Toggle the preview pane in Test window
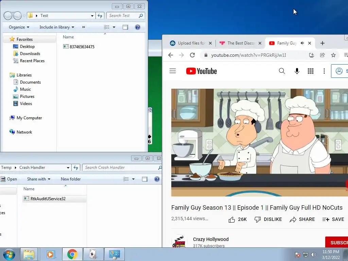348x261 pixels. [x=125, y=27]
